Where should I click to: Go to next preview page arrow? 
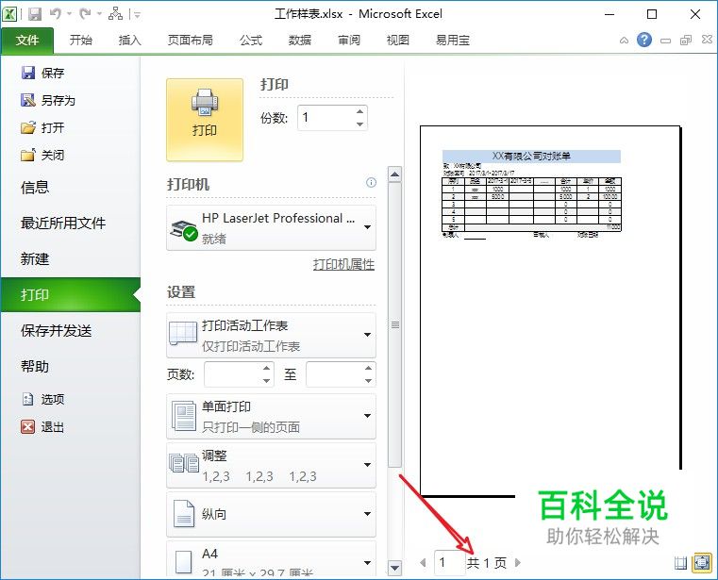517,562
